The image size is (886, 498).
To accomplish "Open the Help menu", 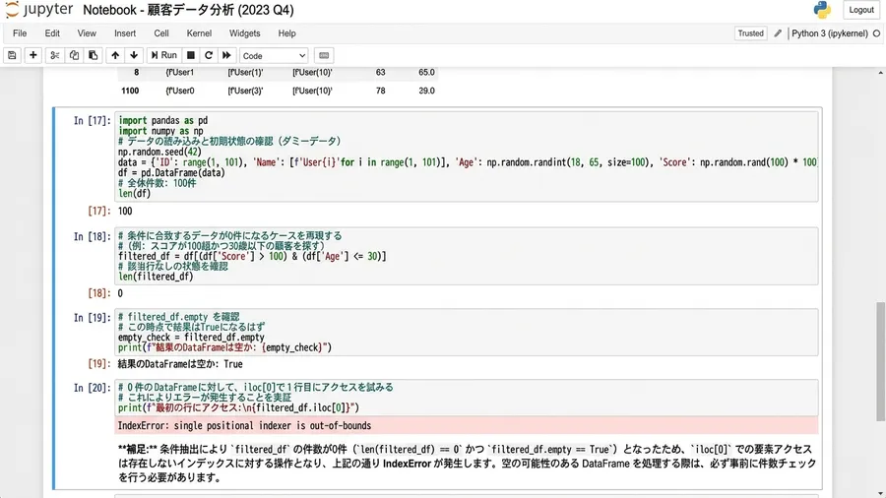I will tap(287, 33).
